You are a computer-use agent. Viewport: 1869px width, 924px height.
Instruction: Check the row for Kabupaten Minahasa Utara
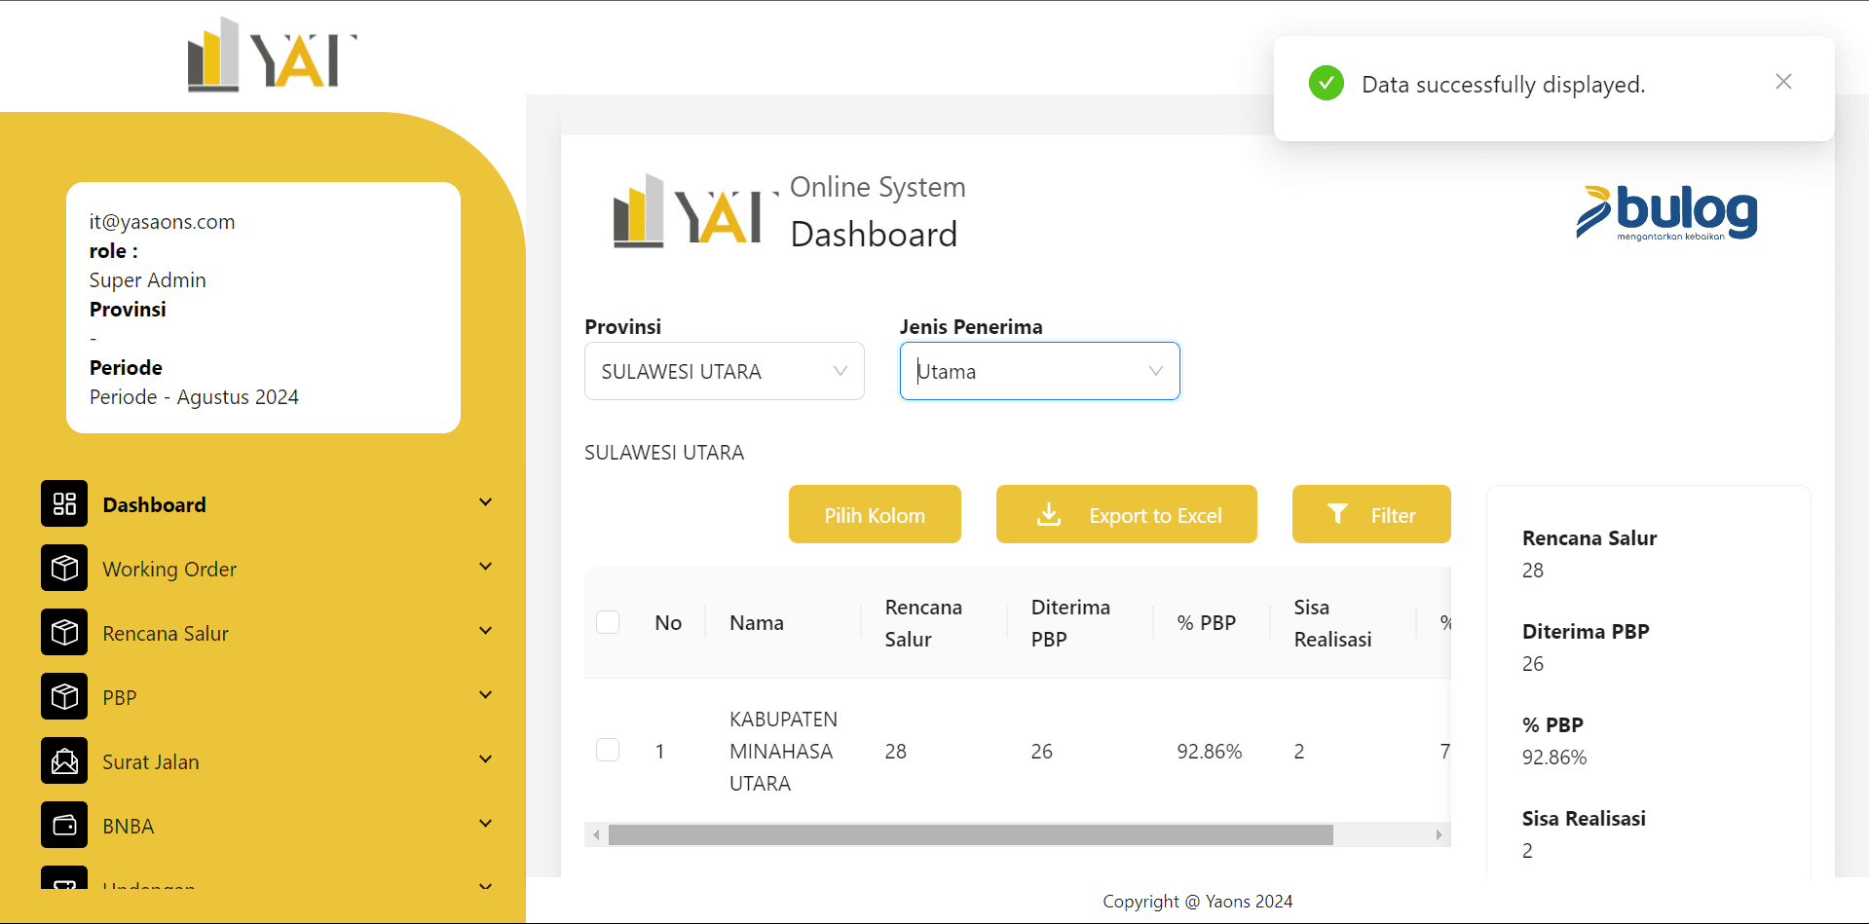click(608, 750)
